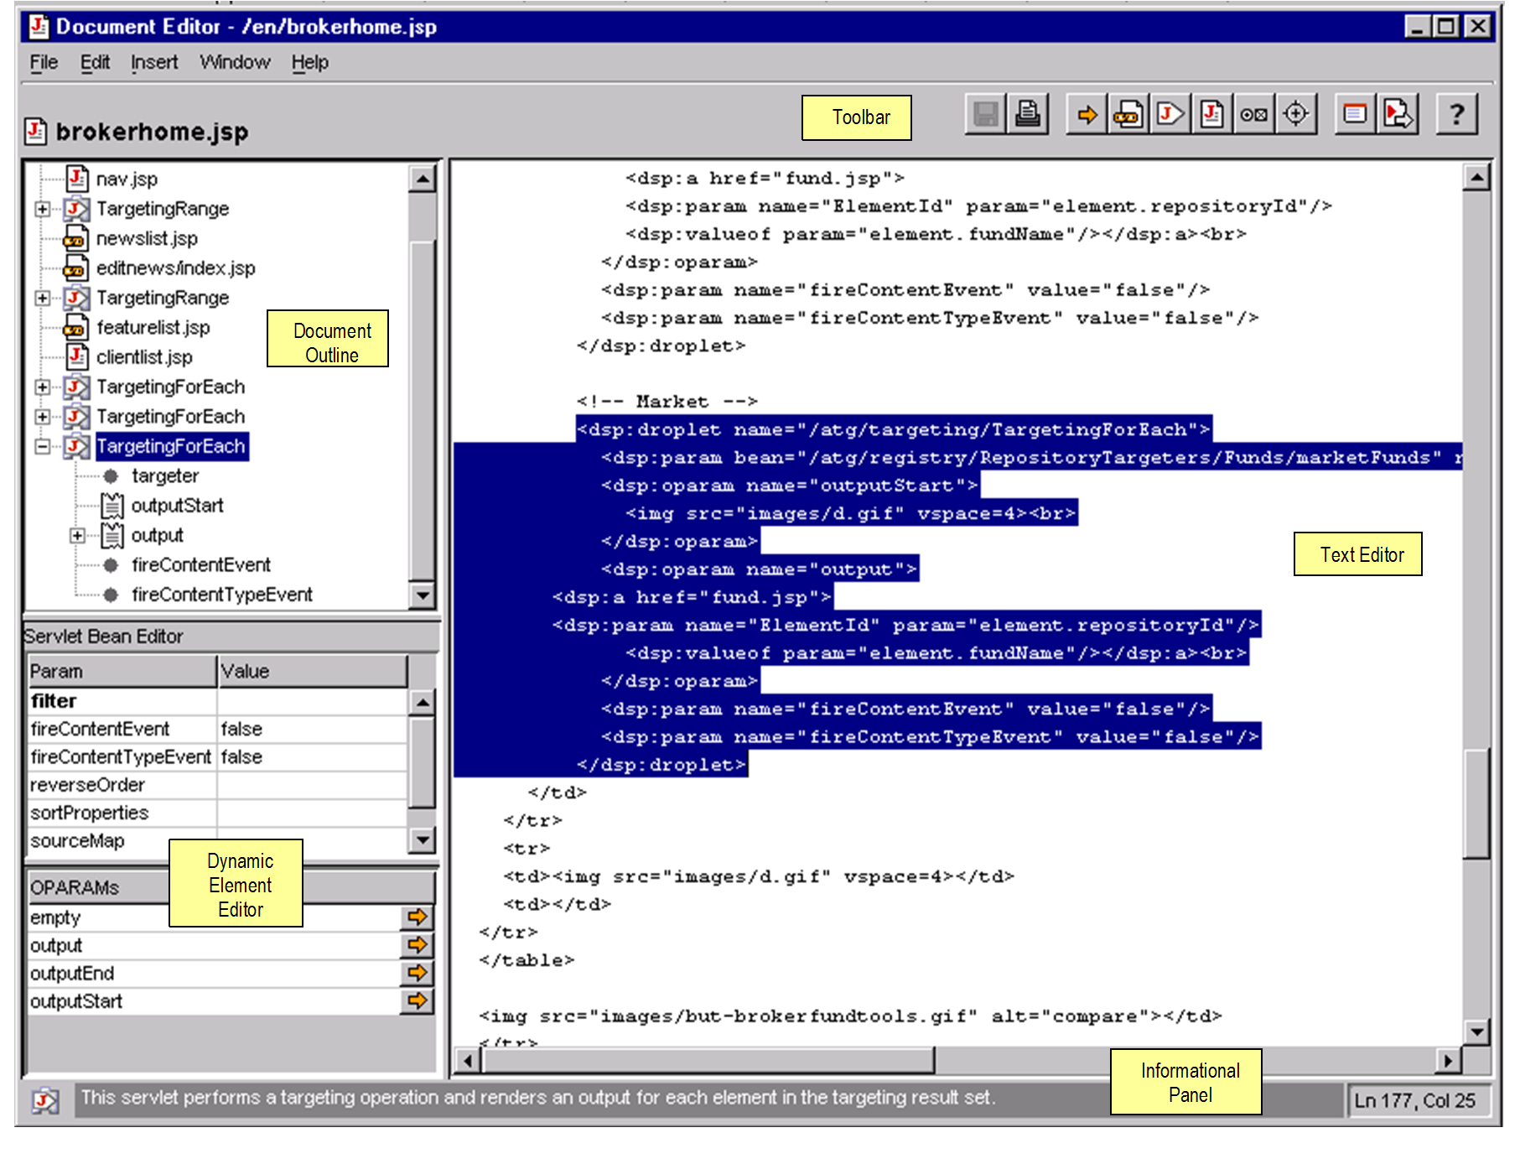Expand the output node in outline tree
Image resolution: width=1520 pixels, height=1164 pixels.
pyautogui.click(x=77, y=535)
